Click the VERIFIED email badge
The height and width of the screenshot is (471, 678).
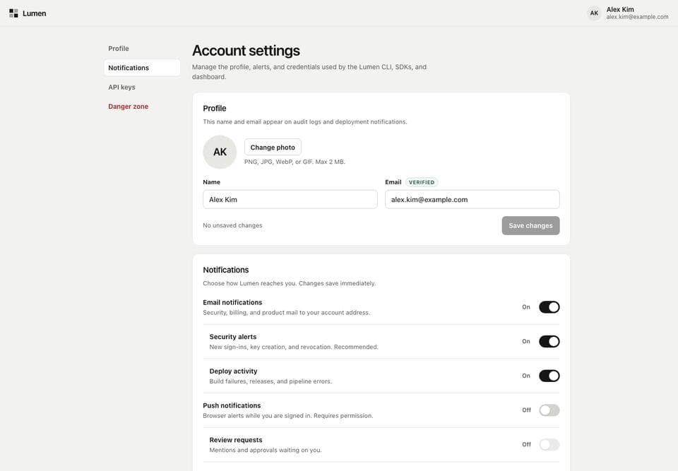tap(422, 182)
